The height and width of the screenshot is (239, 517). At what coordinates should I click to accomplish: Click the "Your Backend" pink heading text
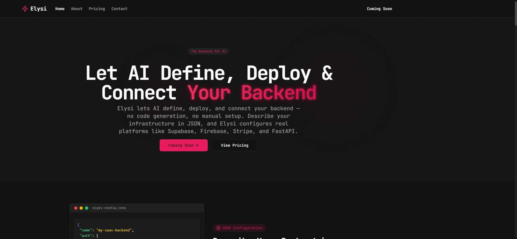point(252,93)
